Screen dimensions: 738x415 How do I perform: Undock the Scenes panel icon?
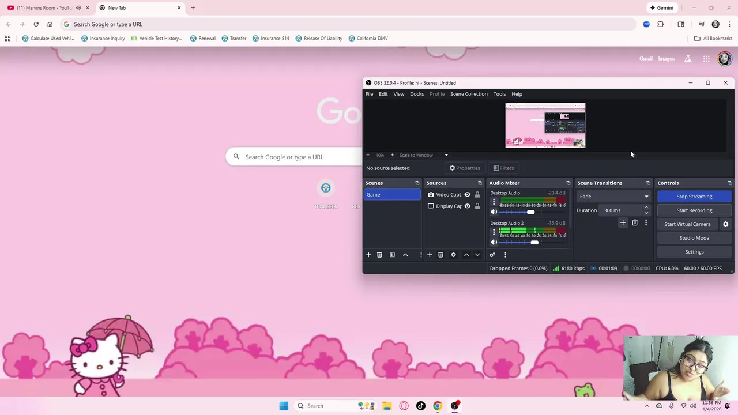coord(417,183)
